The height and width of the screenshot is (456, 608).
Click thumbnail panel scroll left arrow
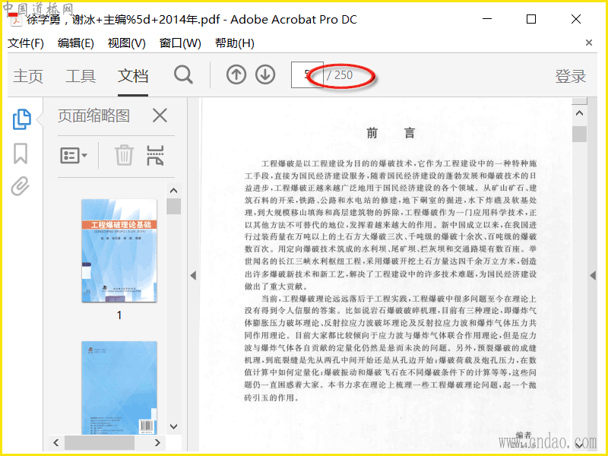click(56, 442)
